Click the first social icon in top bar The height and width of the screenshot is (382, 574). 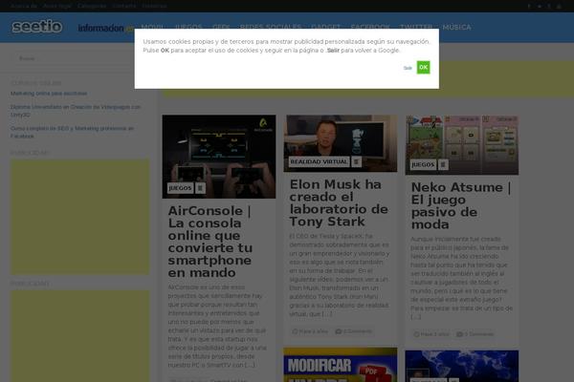(x=529, y=7)
